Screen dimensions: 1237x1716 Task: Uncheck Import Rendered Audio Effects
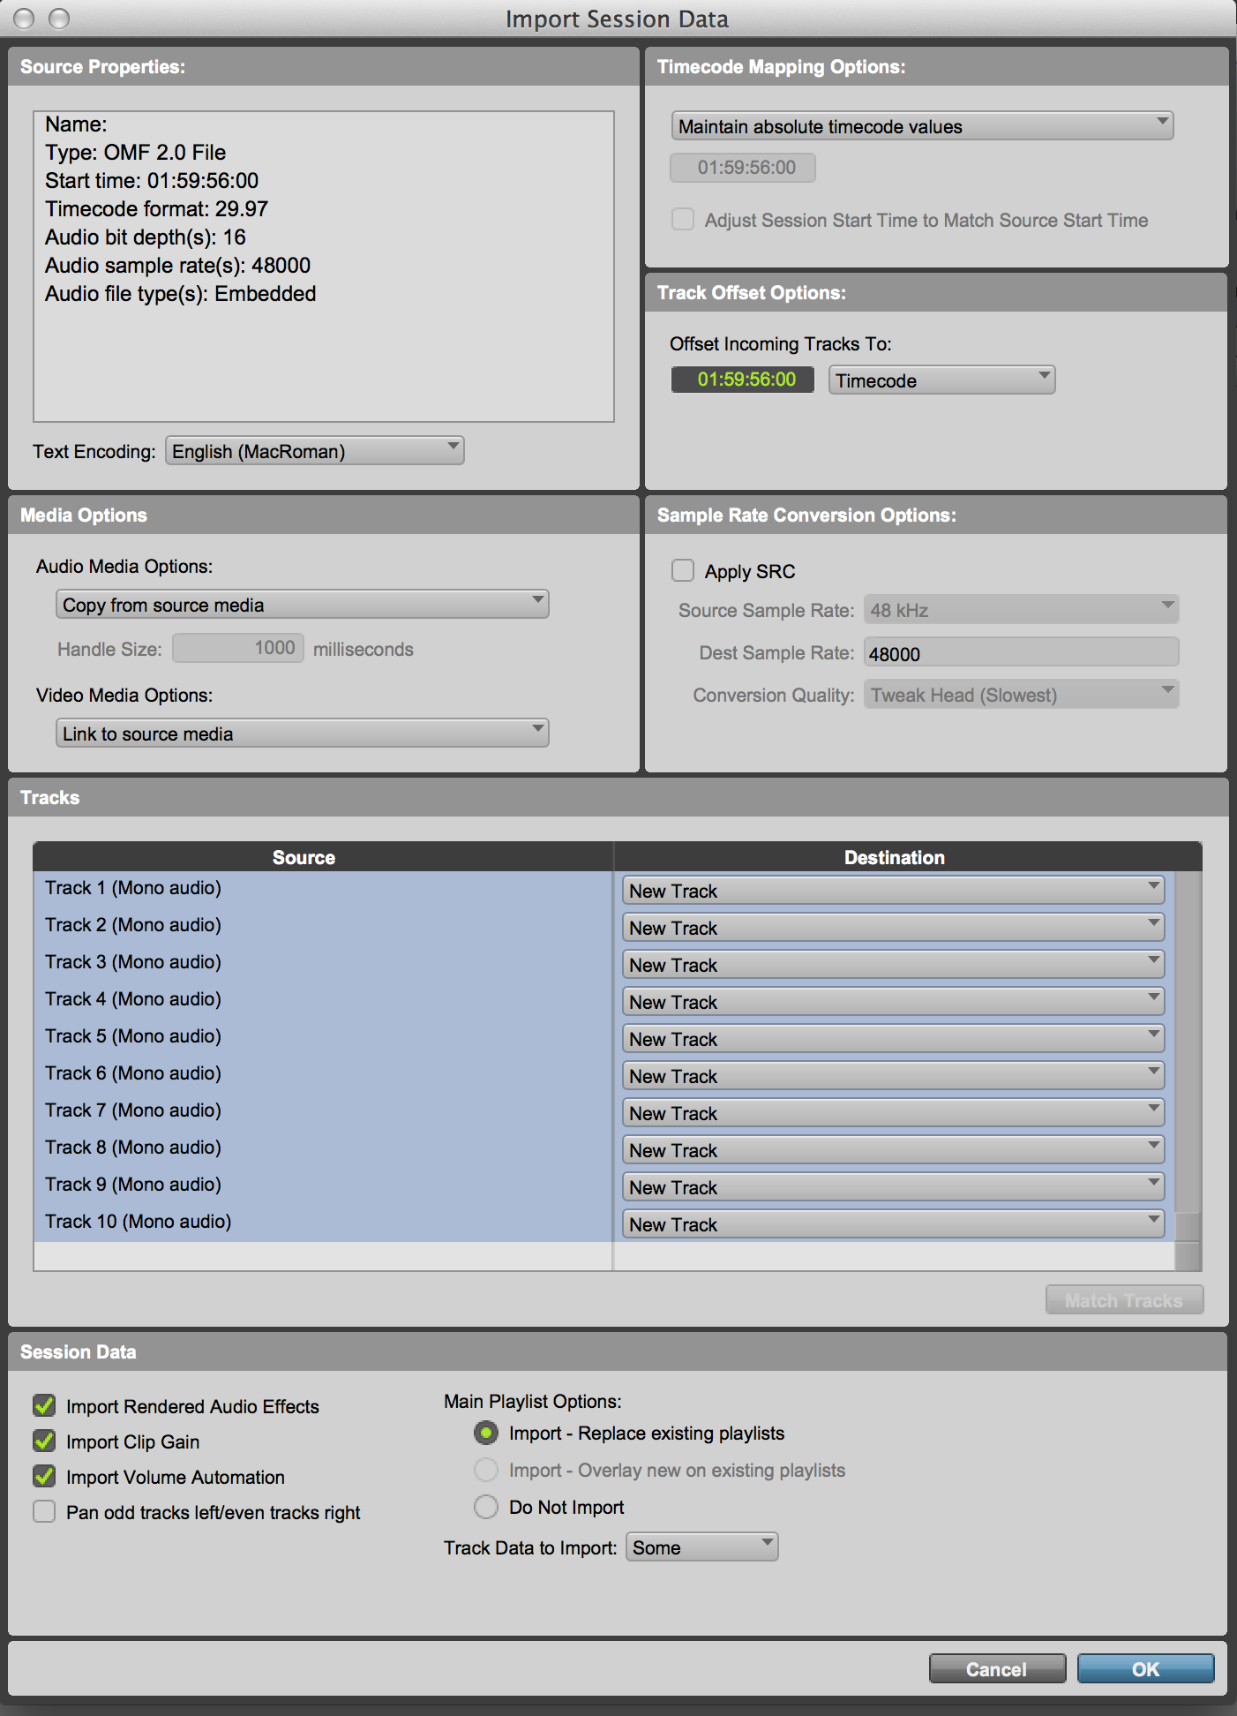click(x=44, y=1405)
